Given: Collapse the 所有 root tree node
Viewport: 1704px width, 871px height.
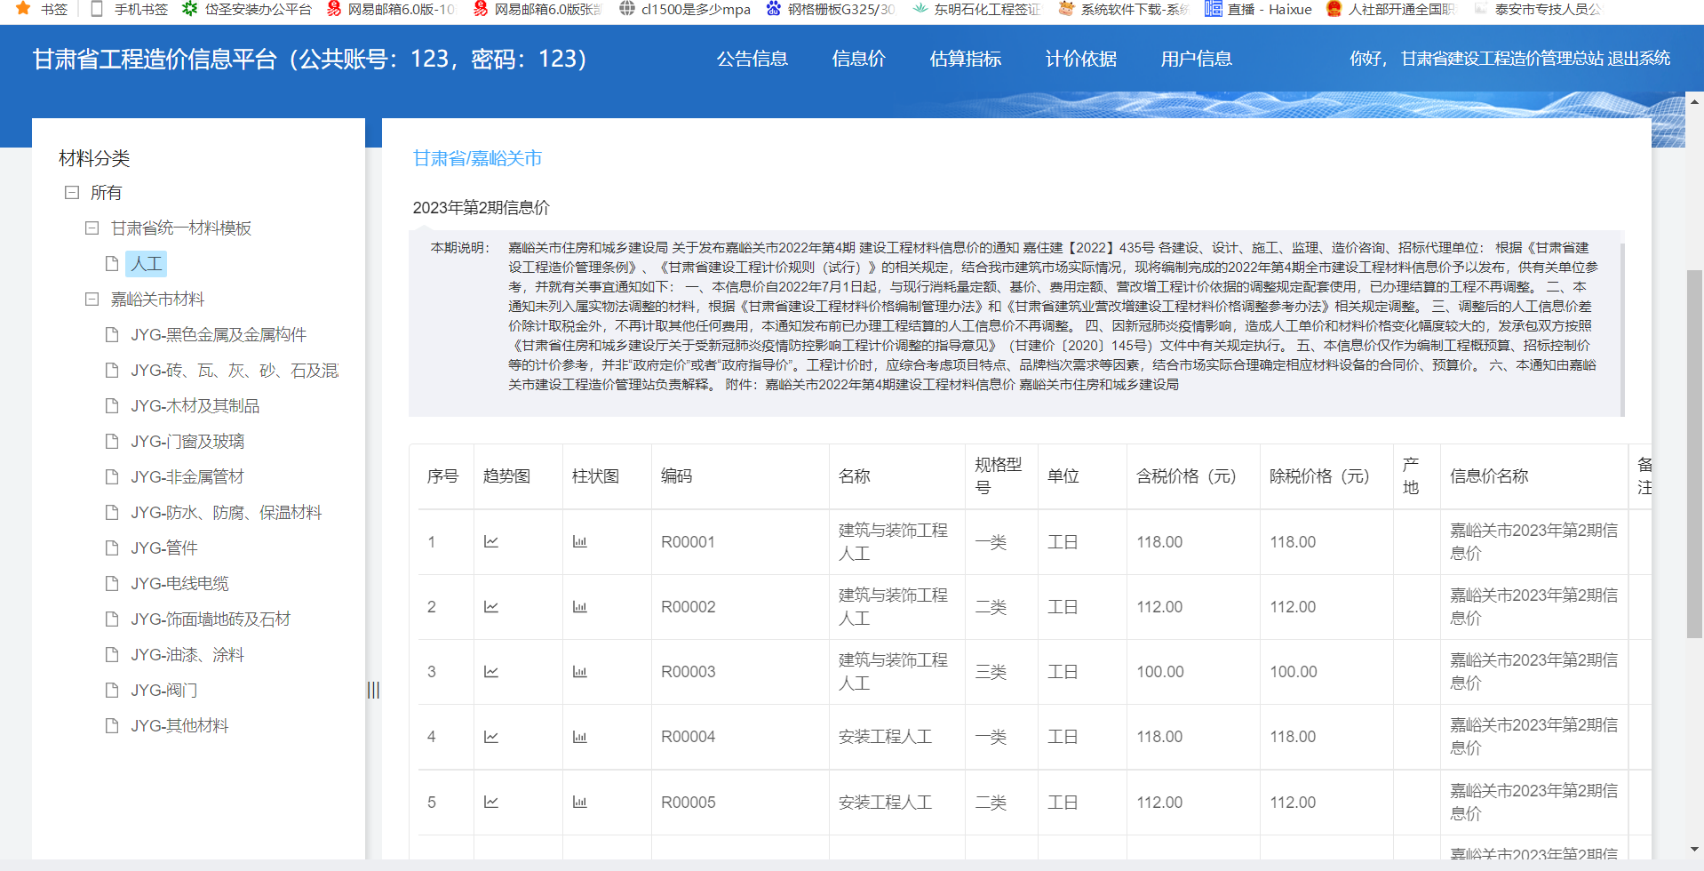Looking at the screenshot, I should 72,192.
